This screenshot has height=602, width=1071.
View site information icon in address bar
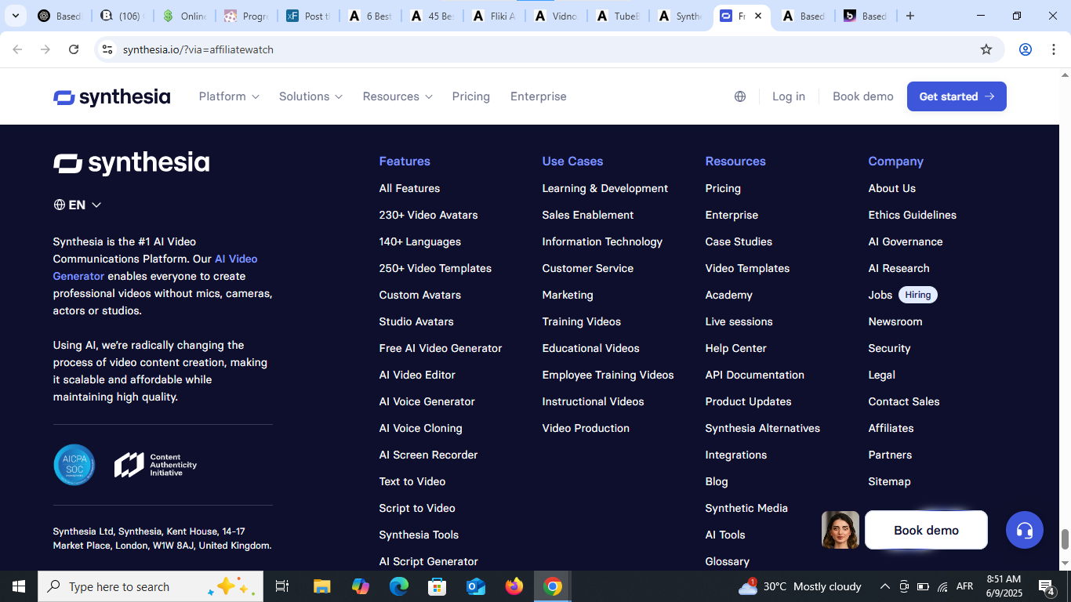tap(107, 49)
